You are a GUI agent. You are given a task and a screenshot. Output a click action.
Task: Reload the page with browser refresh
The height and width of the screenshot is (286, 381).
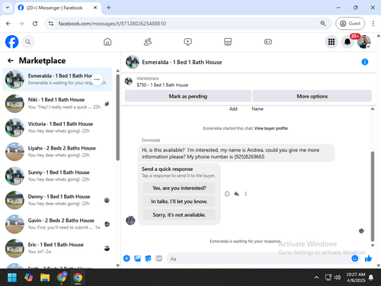point(35,24)
